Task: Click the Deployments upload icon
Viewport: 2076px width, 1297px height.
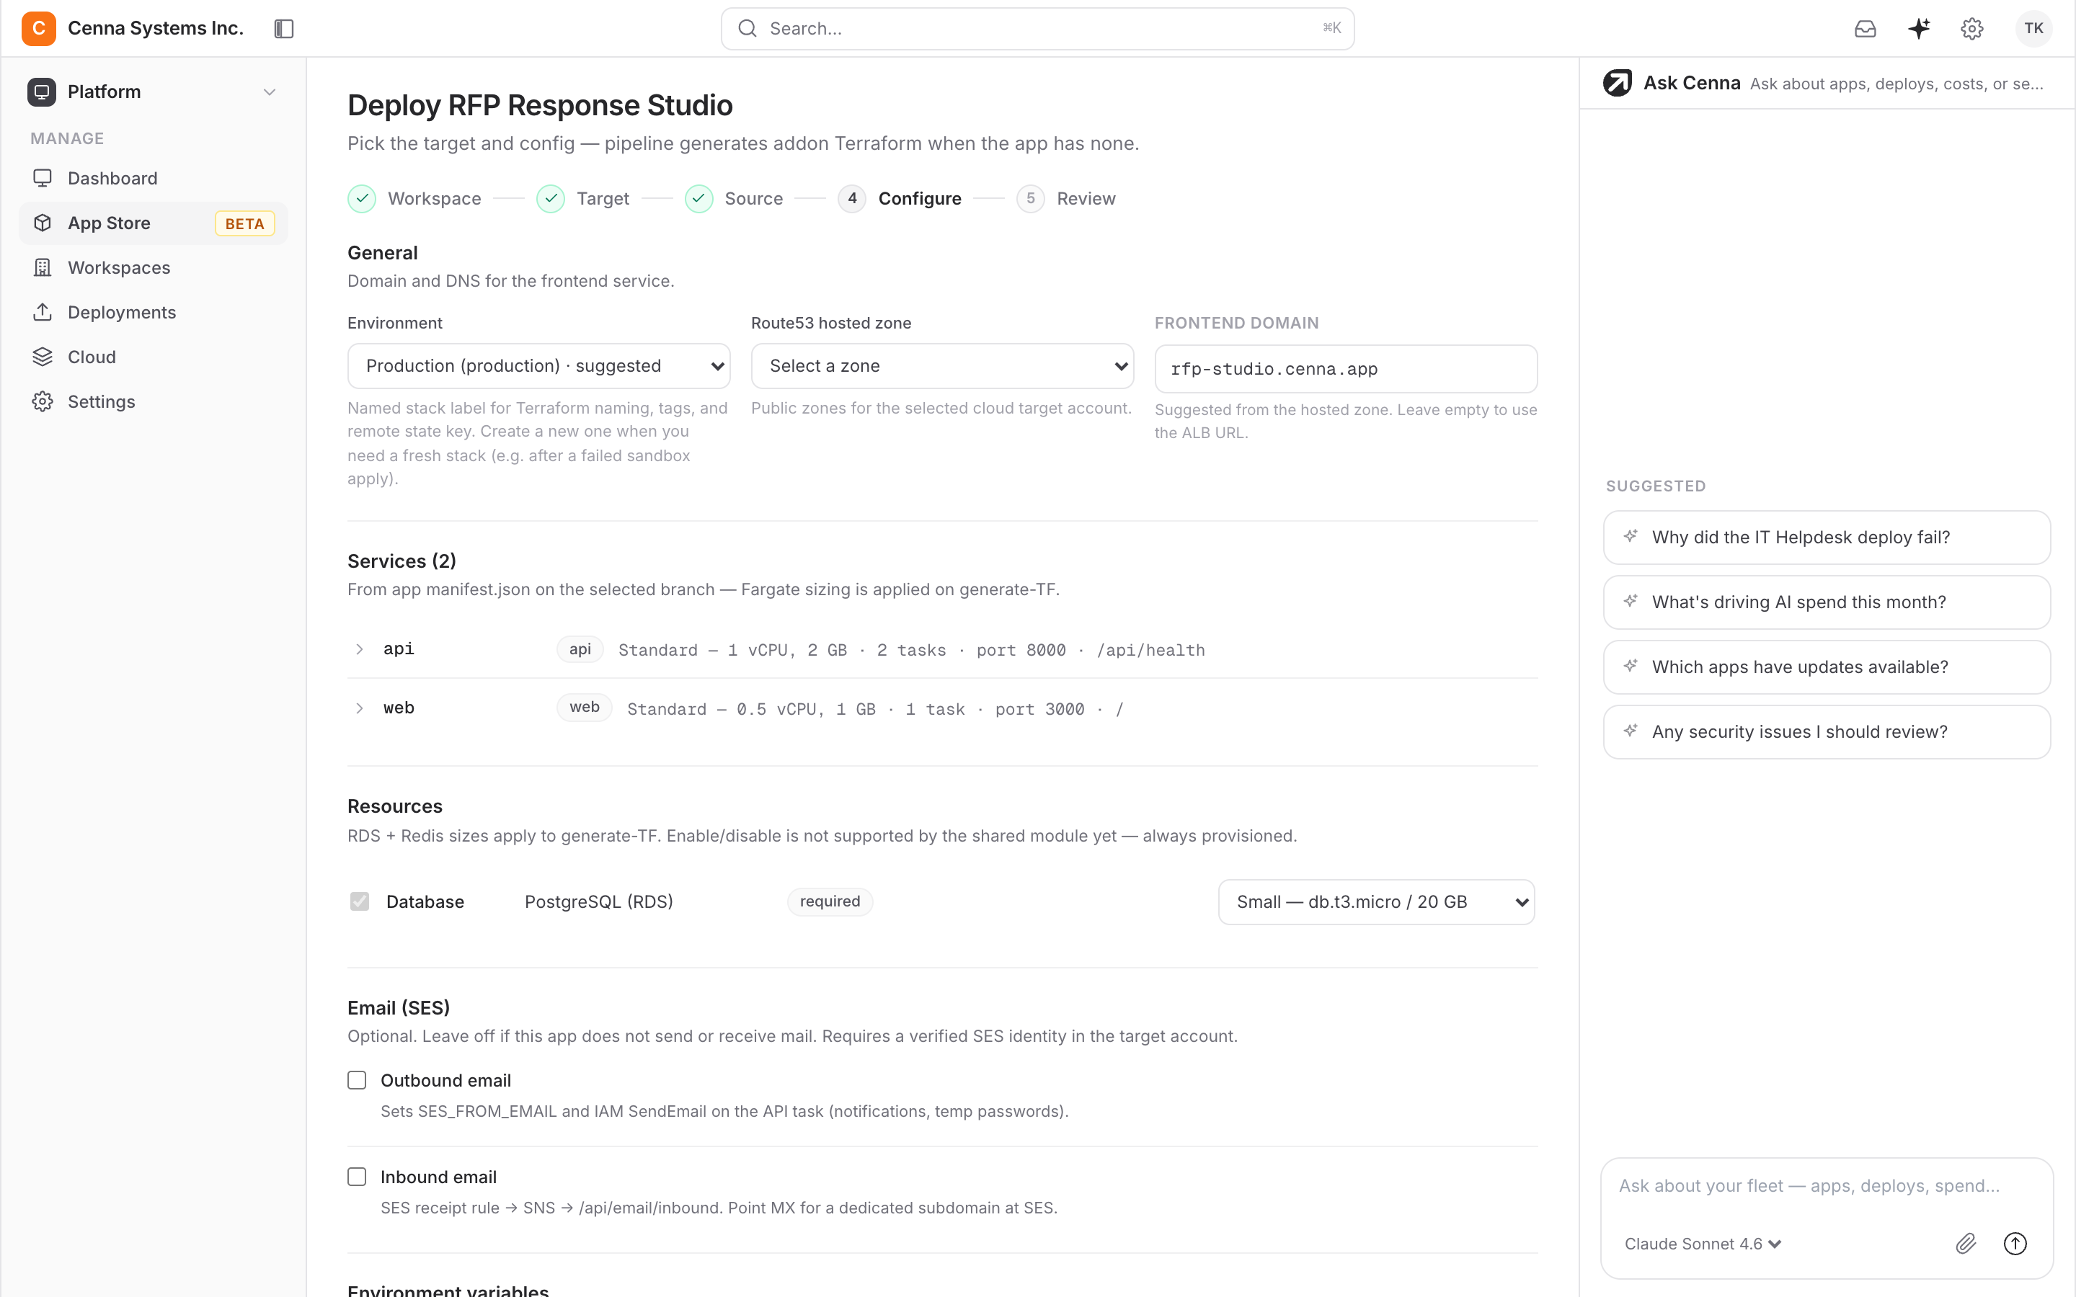Action: click(42, 312)
